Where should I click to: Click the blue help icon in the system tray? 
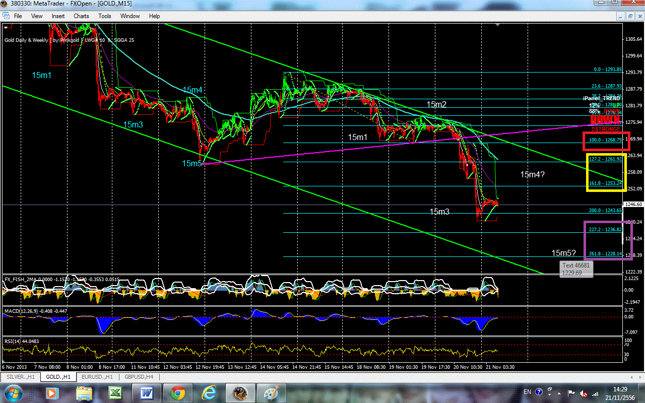539,392
